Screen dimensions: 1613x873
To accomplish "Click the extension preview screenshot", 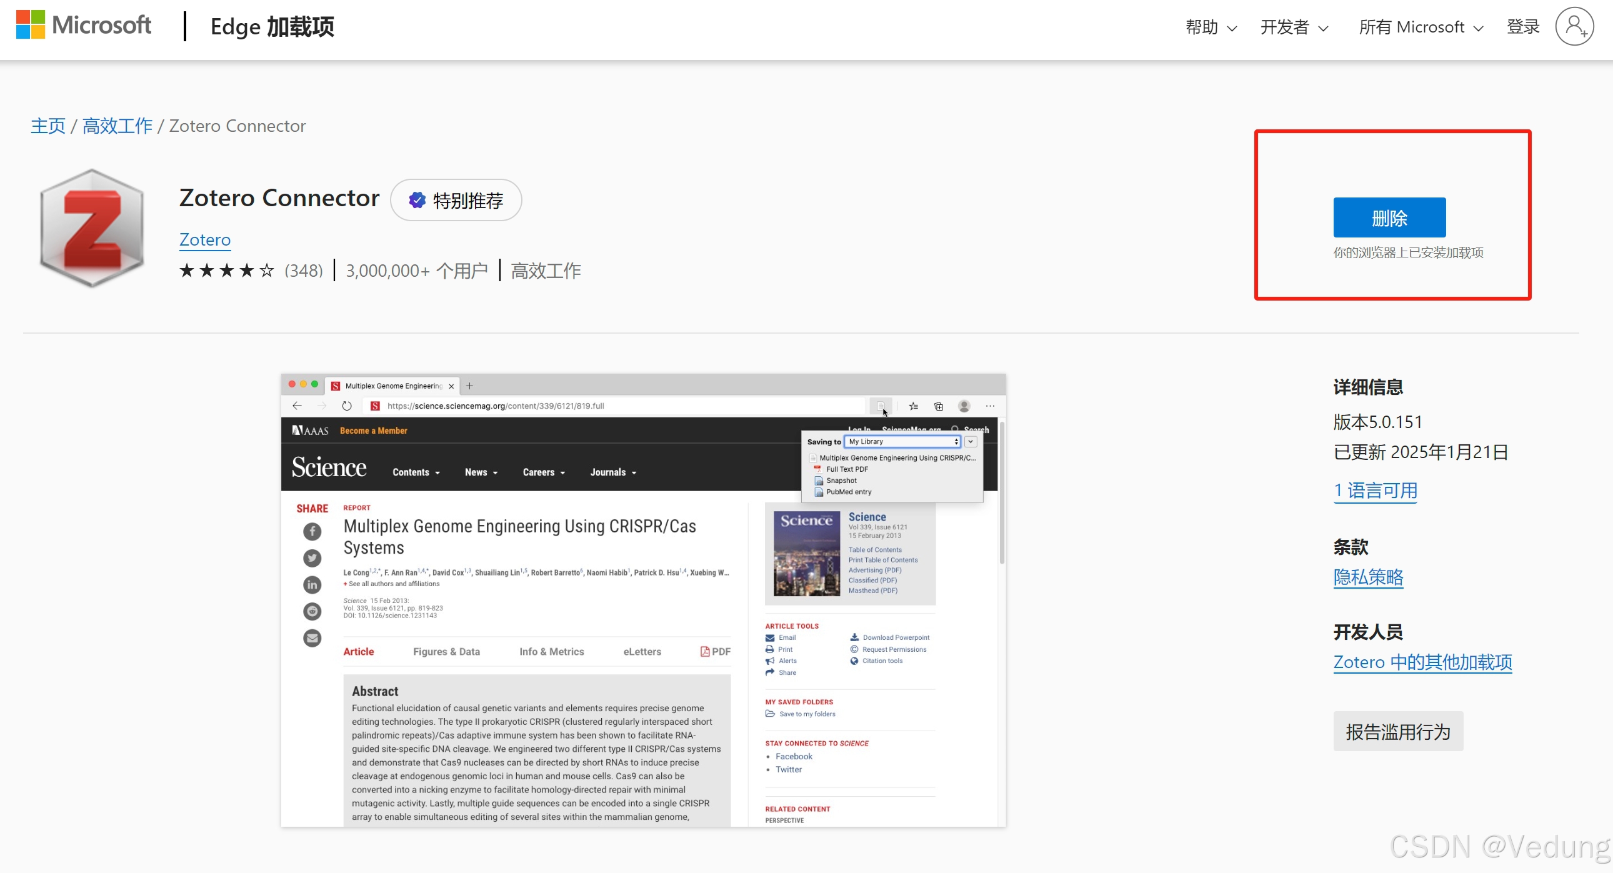I will [643, 600].
